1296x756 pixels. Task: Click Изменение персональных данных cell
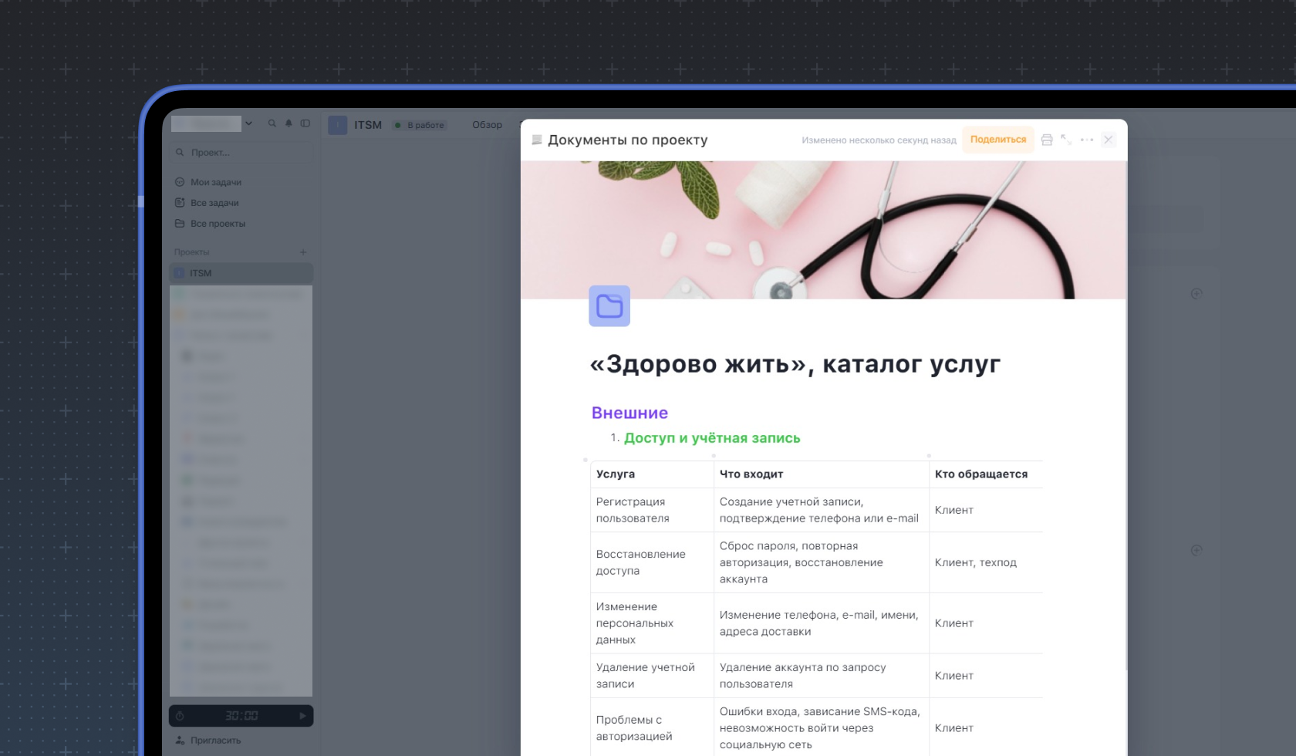click(x=652, y=623)
